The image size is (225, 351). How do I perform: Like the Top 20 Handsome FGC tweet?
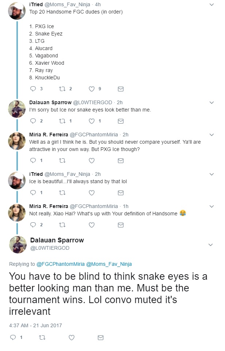point(92,88)
